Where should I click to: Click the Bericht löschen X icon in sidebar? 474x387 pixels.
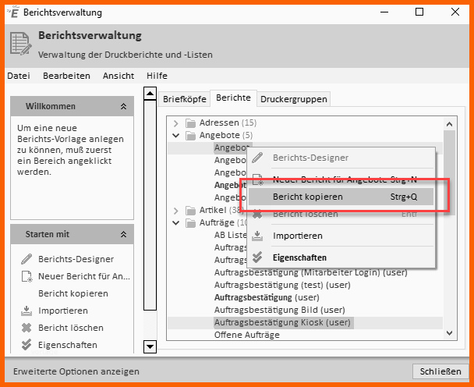pos(26,328)
